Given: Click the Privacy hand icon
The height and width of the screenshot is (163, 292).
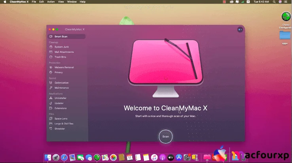Looking at the screenshot, I should 51,72.
